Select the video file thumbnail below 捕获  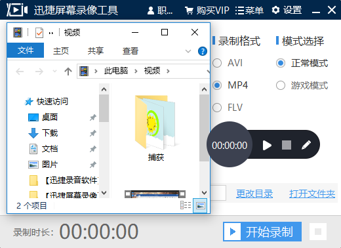(155, 194)
